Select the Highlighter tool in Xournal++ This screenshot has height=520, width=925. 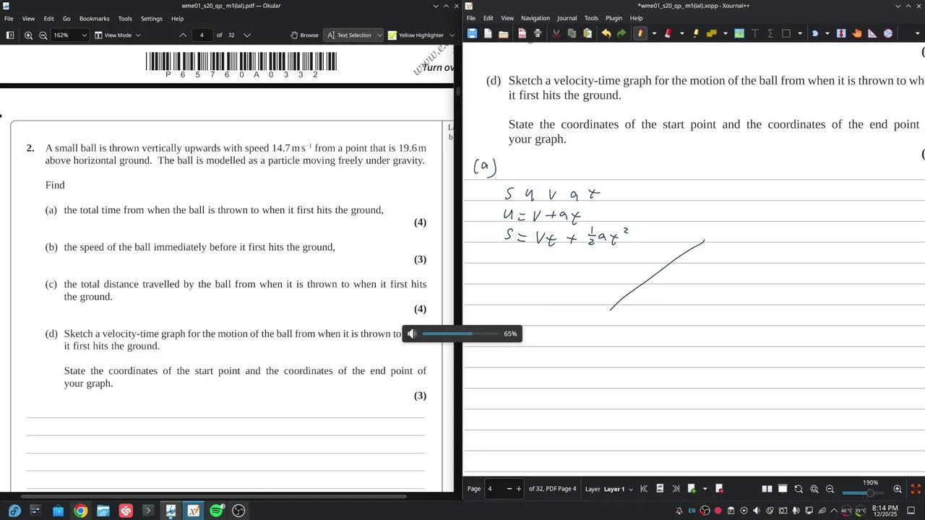tap(696, 33)
